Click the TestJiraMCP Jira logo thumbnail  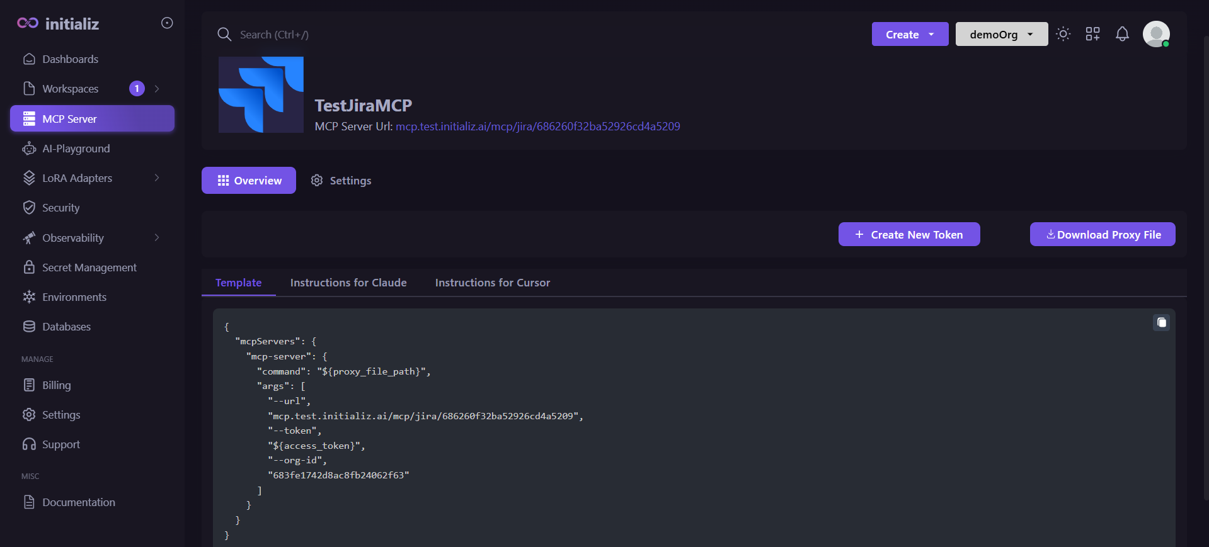[x=261, y=94]
